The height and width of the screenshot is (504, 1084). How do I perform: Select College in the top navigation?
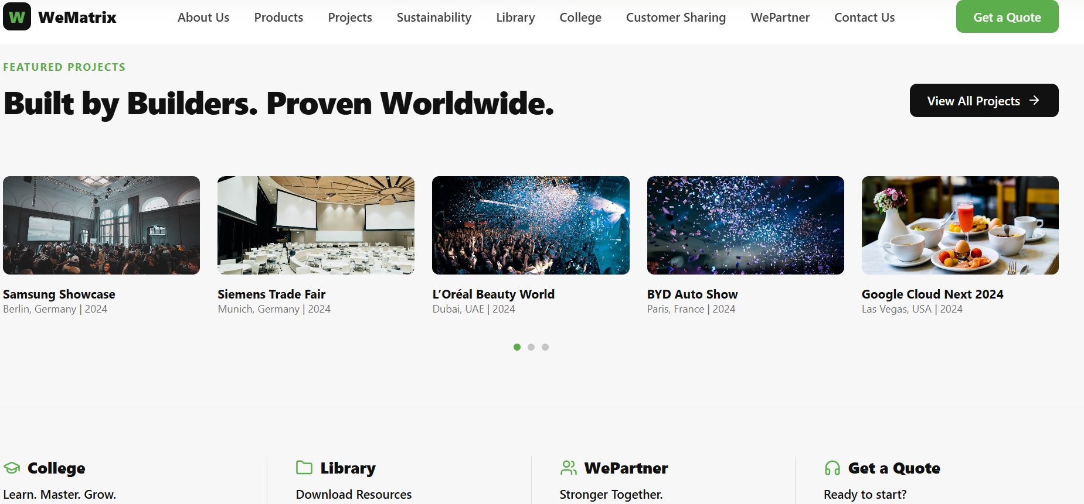point(580,18)
